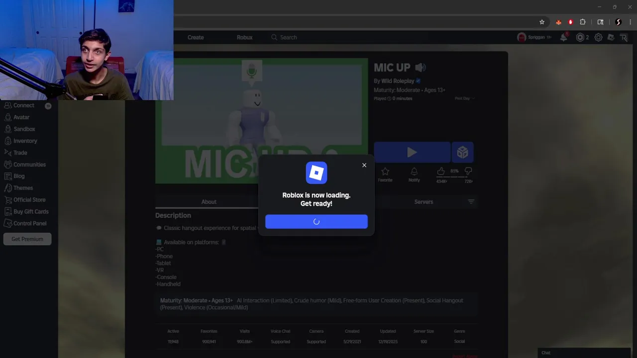The width and height of the screenshot is (637, 358).
Task: Click the MIC UP game thumbnail
Action: [x=261, y=121]
